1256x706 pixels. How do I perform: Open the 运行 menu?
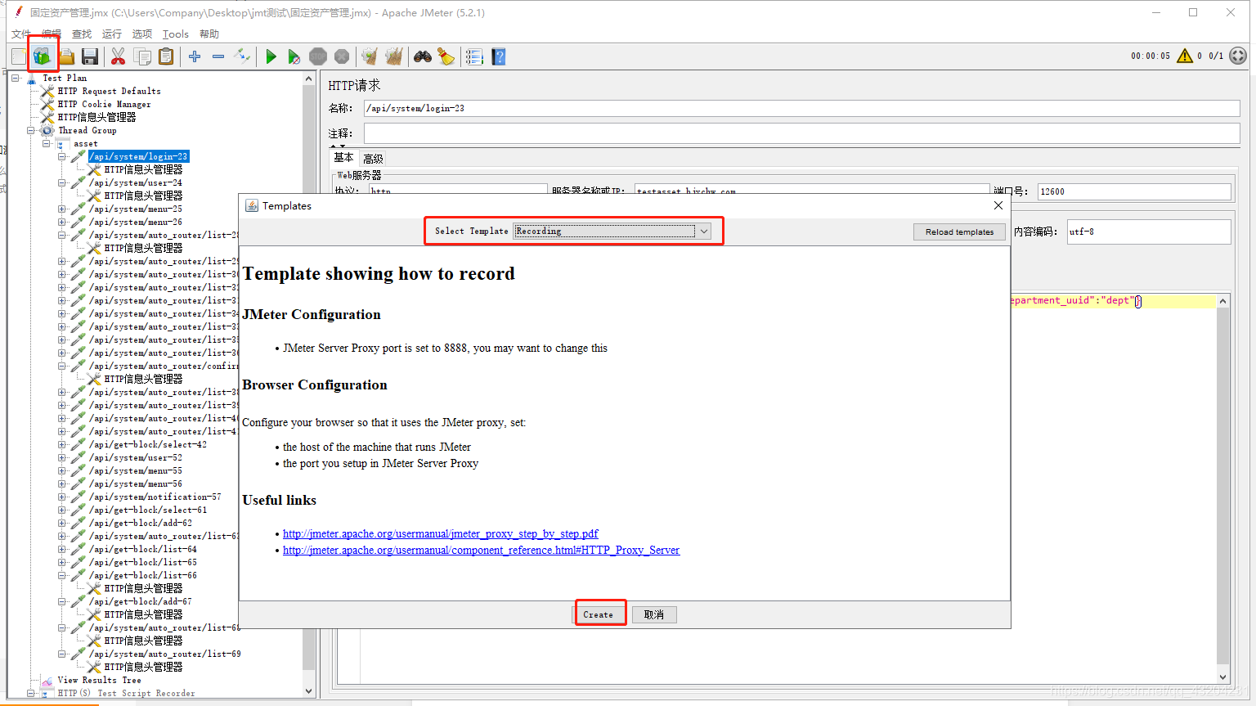(x=112, y=34)
